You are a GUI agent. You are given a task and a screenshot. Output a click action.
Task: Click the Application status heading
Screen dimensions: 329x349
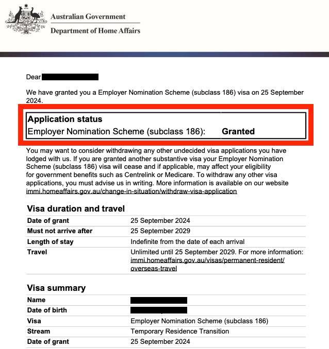[x=65, y=119]
